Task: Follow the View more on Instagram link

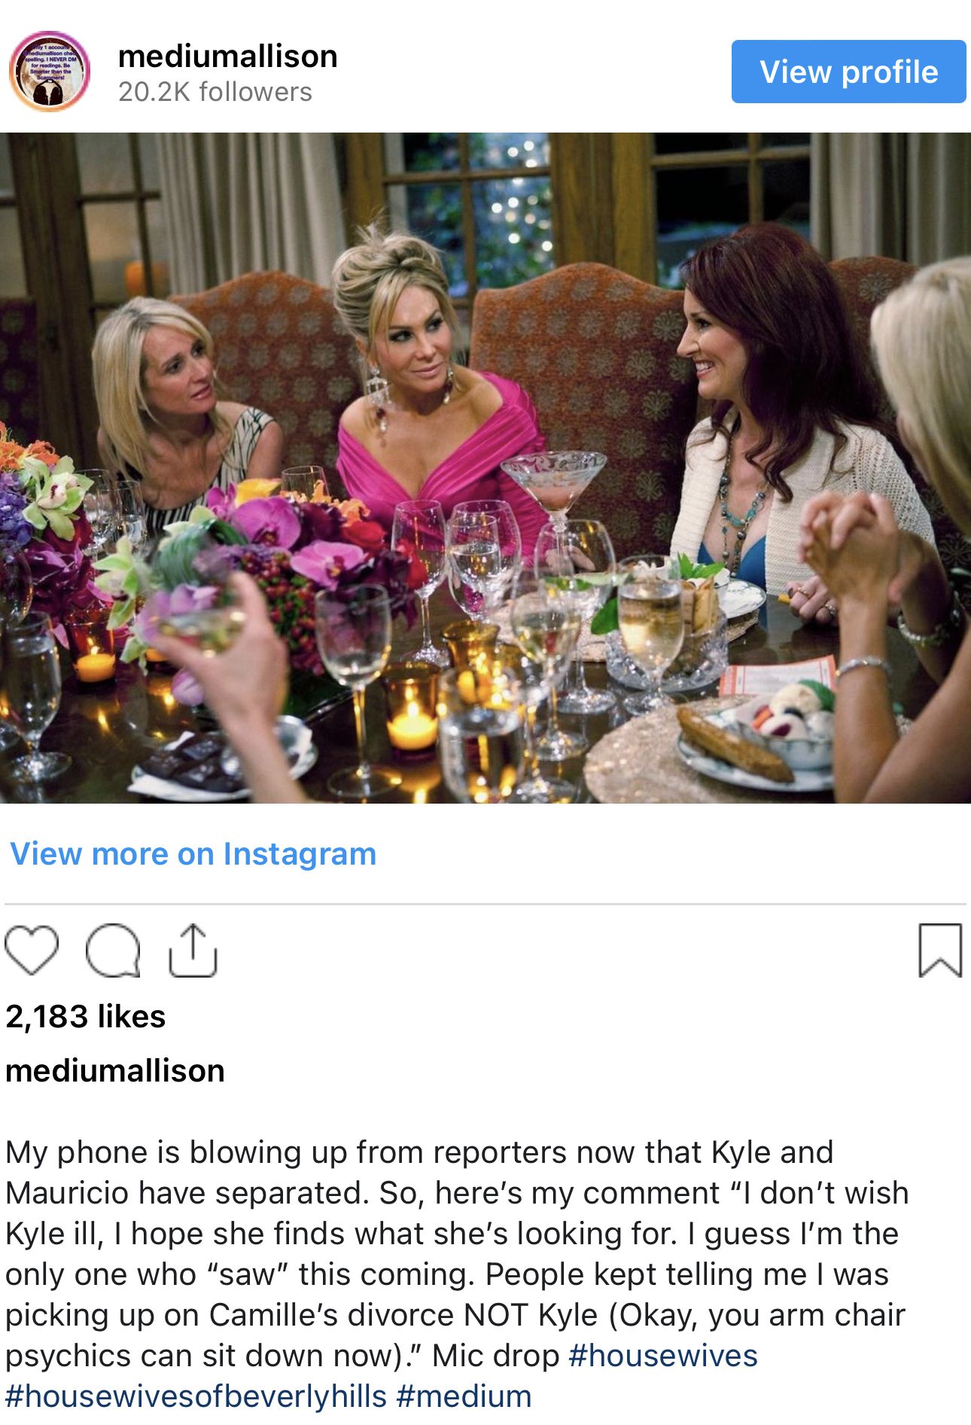Action: tap(193, 854)
